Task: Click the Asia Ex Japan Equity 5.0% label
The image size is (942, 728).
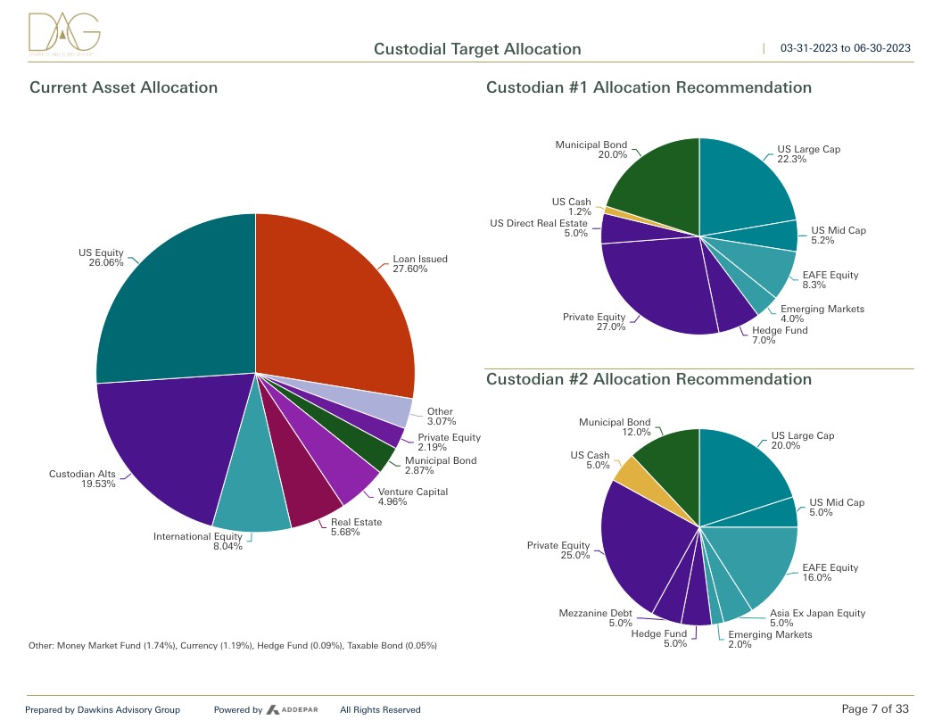Action: [817, 617]
